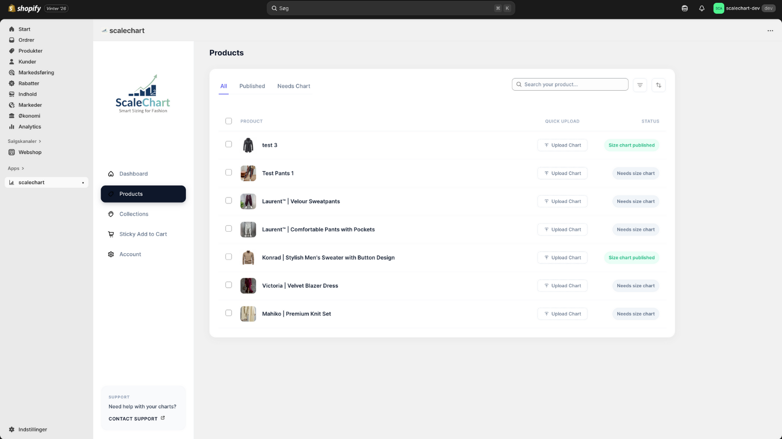Viewport: 782px width, 439px height.
Task: Upload a chart for Konrad Stylish Men's Sweater
Action: coord(563,258)
